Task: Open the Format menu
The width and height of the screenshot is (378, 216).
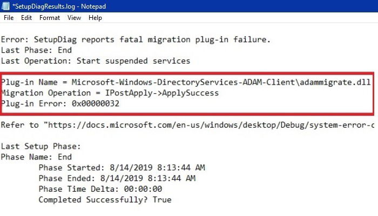Action: pyautogui.click(x=50, y=18)
